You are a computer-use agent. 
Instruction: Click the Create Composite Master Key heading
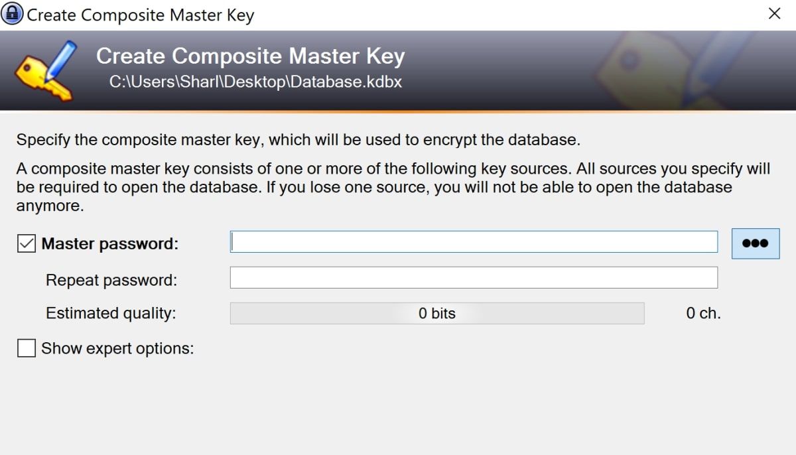(x=250, y=56)
